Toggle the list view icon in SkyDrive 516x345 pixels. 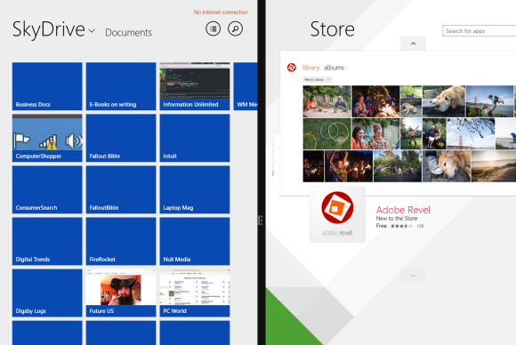point(214,29)
